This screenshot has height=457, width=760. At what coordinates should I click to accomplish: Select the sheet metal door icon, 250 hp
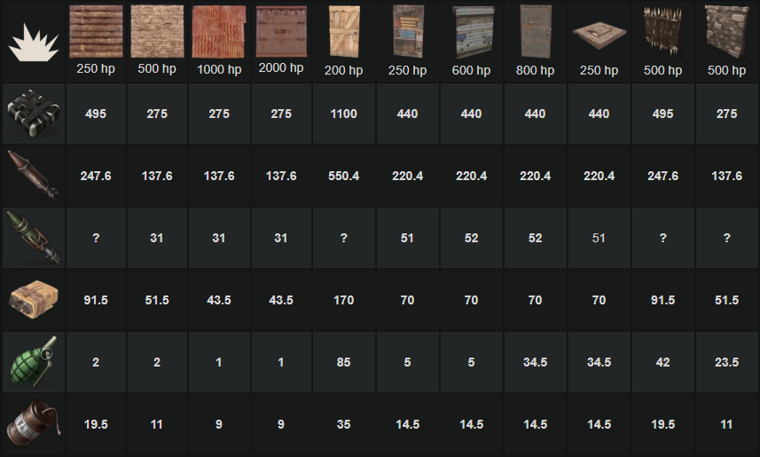pyautogui.click(x=408, y=32)
